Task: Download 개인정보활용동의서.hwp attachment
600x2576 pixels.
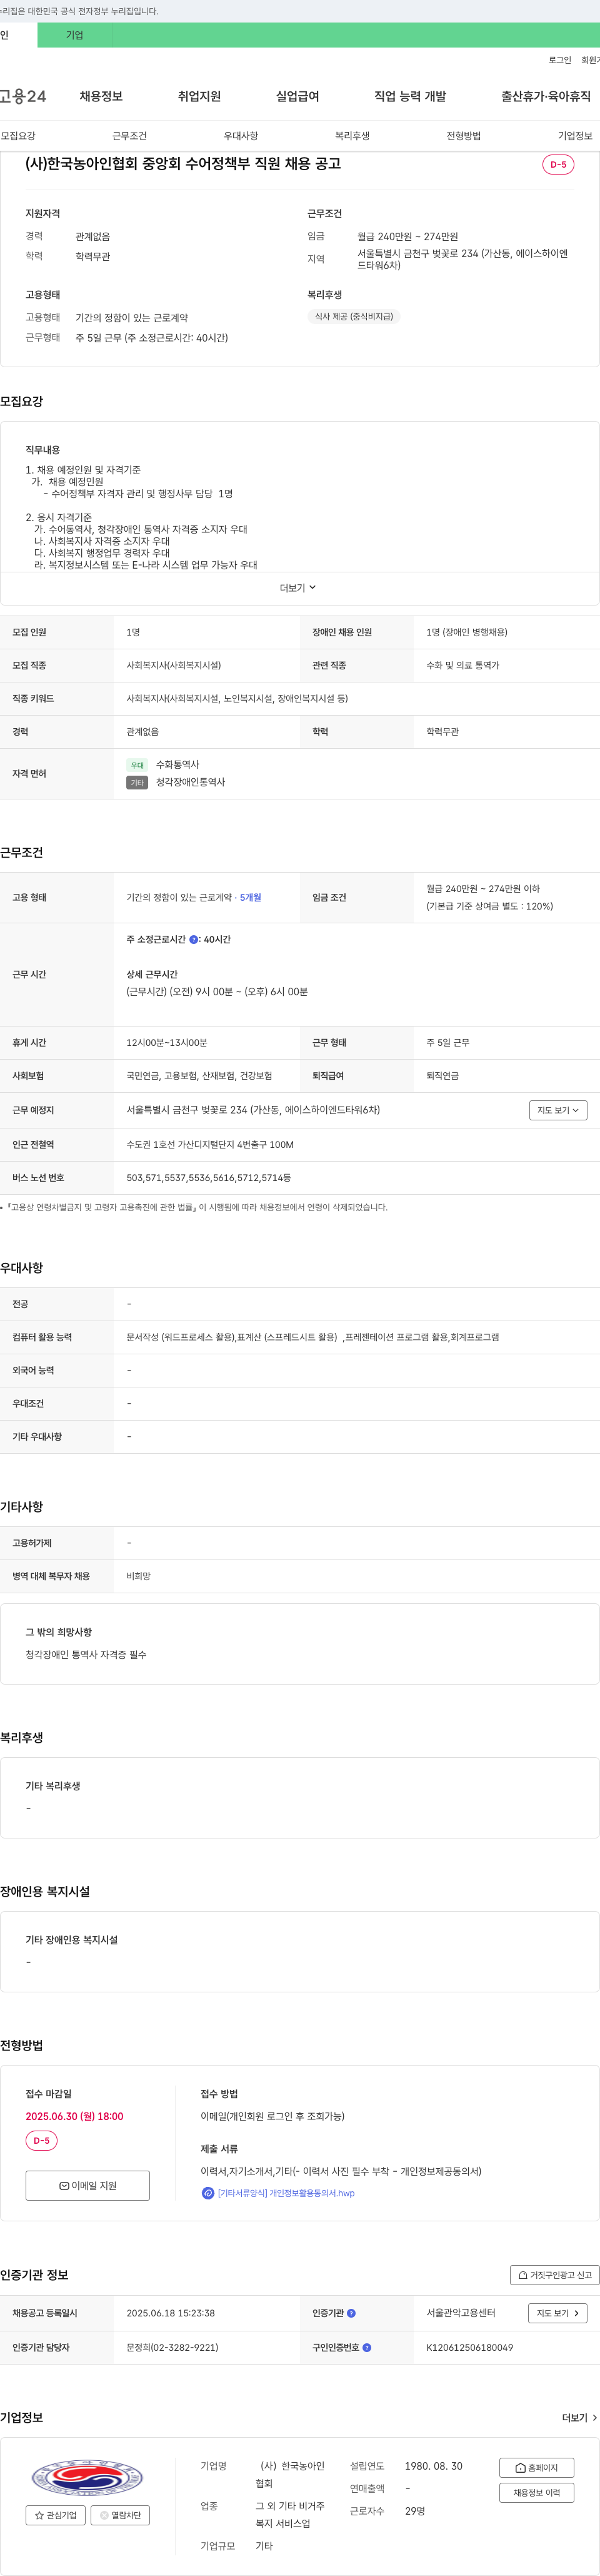Action: point(286,2193)
